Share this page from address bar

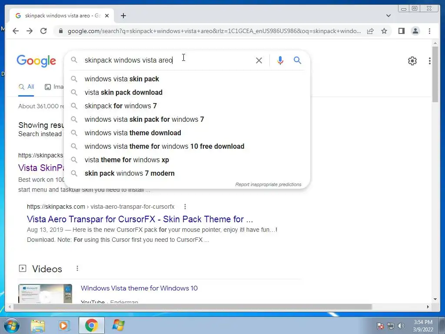point(370,31)
